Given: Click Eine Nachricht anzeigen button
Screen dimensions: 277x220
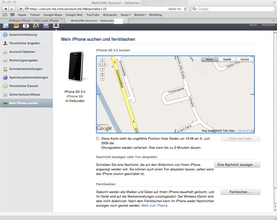Looking at the screenshot, I should [x=237, y=165].
